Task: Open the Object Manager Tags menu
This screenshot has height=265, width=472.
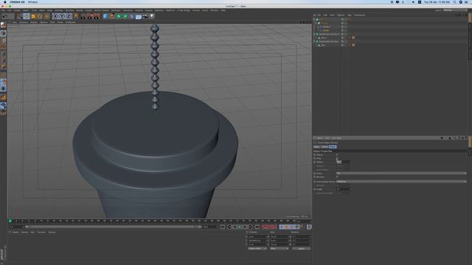Action: pos(349,15)
